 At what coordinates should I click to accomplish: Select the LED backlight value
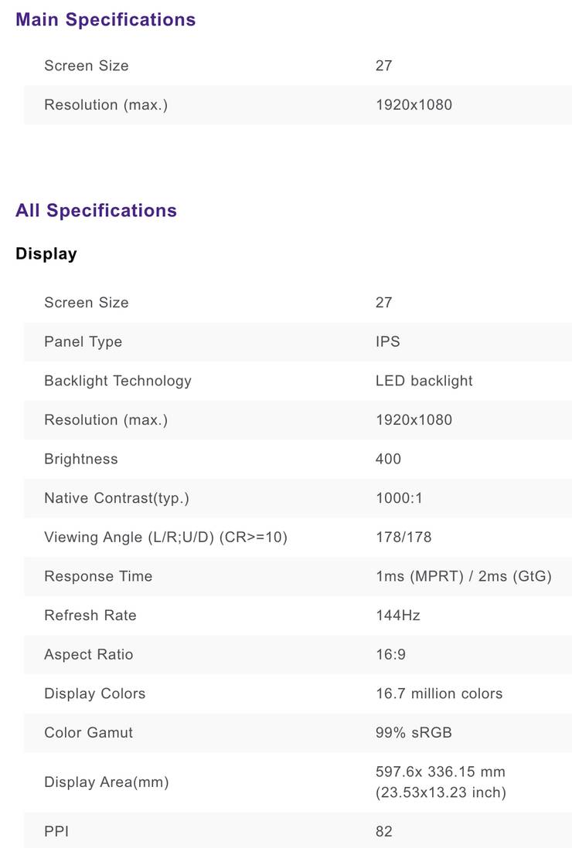pyautogui.click(x=424, y=381)
